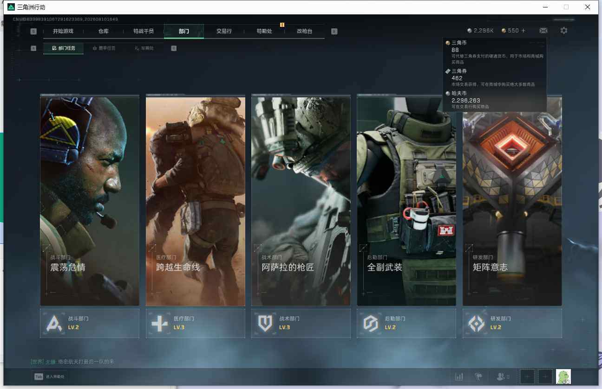Open the 震荡危情 mission card
Viewport: 602px width, 389px height.
pyautogui.click(x=90, y=201)
